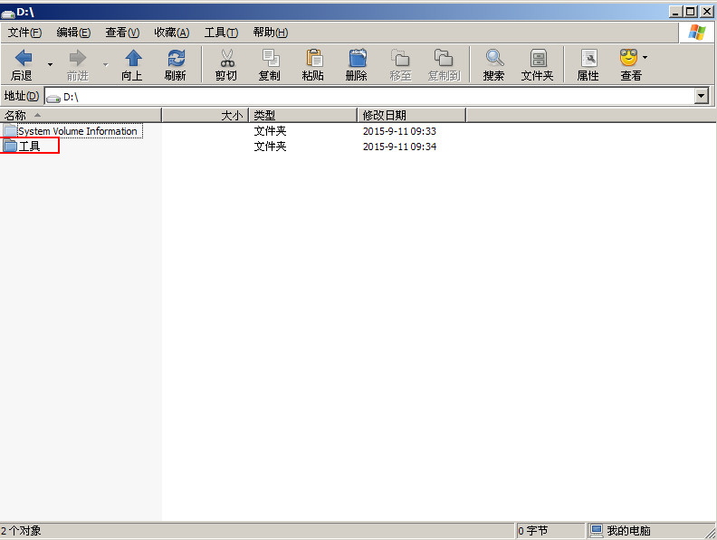Open the 帮助(H) menu
Image resolution: width=717 pixels, height=540 pixels.
[x=271, y=33]
